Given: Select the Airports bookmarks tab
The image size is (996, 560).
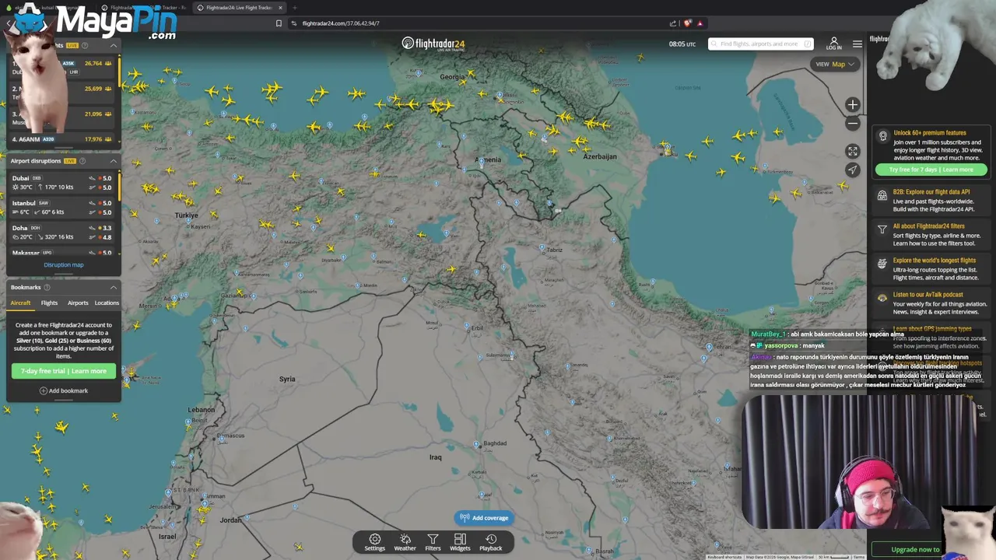Looking at the screenshot, I should (x=78, y=303).
